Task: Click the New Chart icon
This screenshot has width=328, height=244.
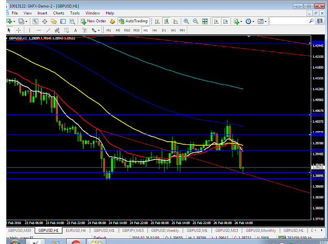Action: 9,22
